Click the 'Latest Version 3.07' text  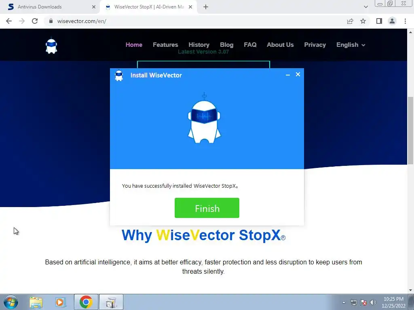coord(203,52)
